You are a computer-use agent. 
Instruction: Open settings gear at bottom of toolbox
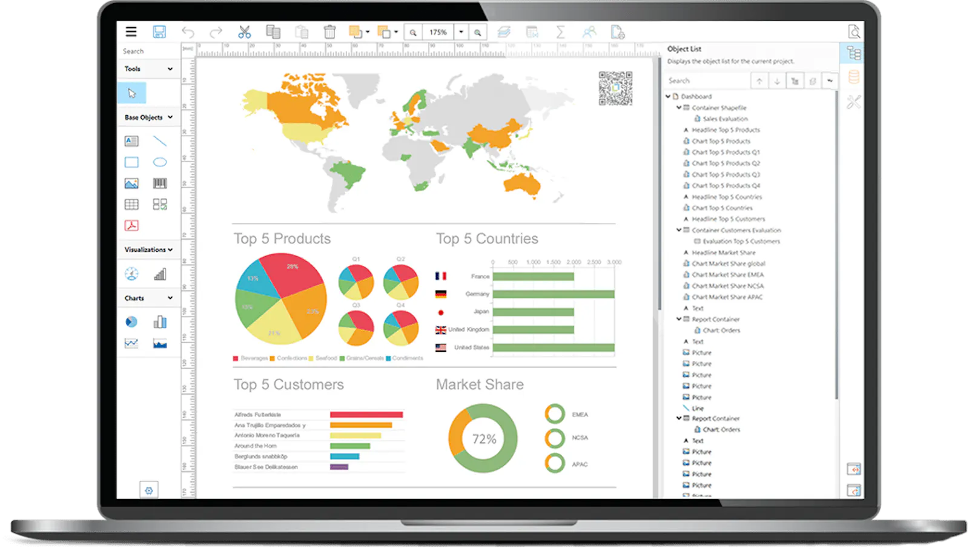point(149,490)
